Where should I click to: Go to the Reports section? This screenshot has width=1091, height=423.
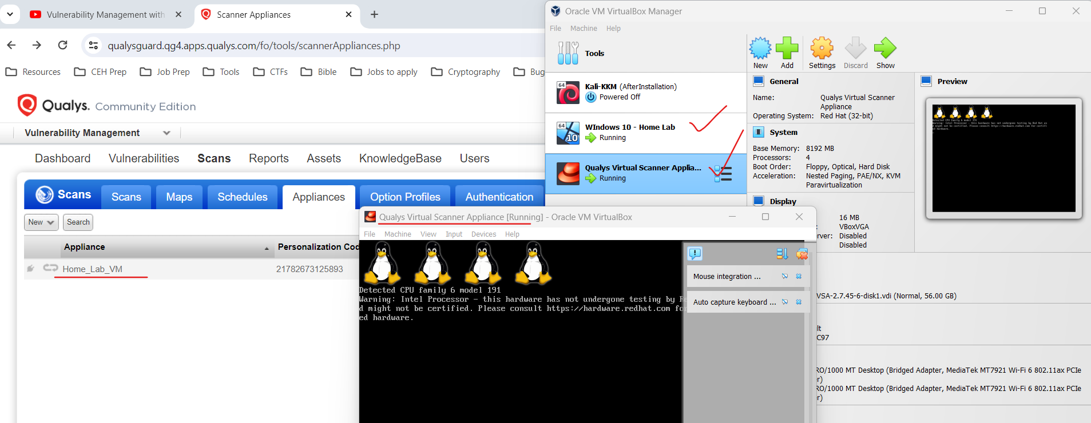click(268, 158)
